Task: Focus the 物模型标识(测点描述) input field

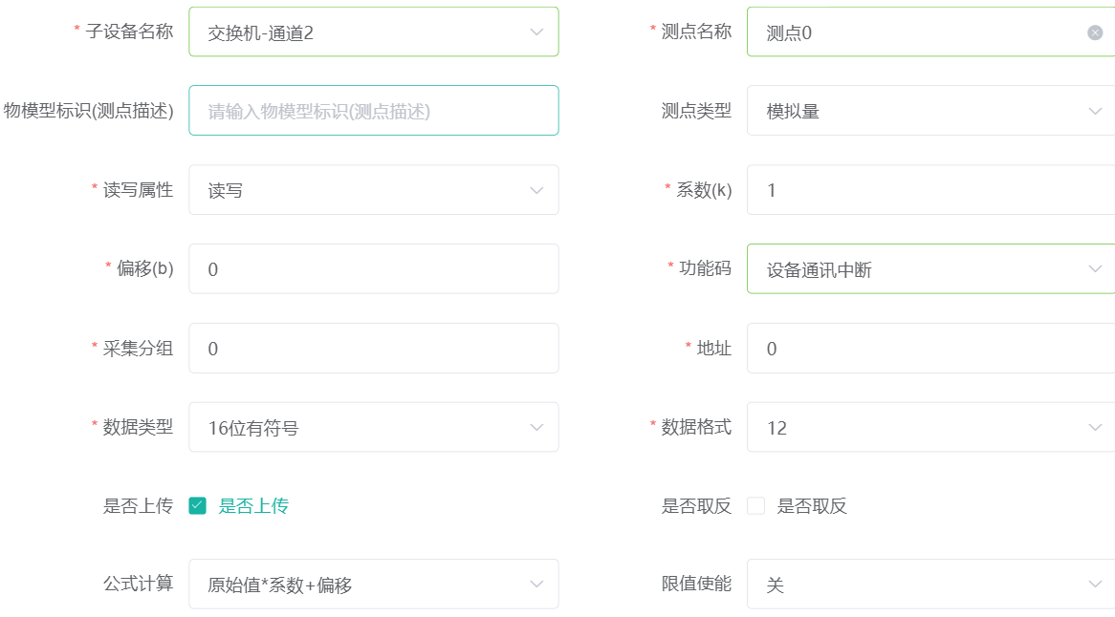Action: point(374,111)
